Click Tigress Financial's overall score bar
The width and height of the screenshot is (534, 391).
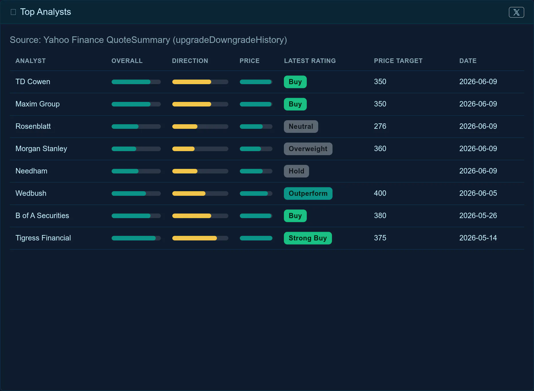pyautogui.click(x=136, y=238)
